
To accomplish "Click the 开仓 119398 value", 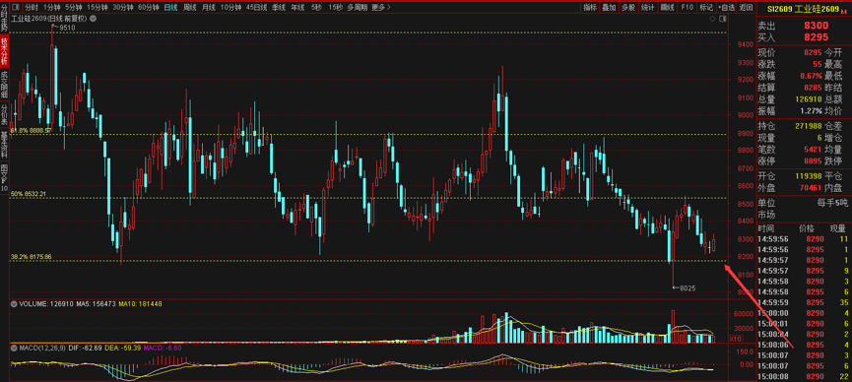I will (808, 176).
